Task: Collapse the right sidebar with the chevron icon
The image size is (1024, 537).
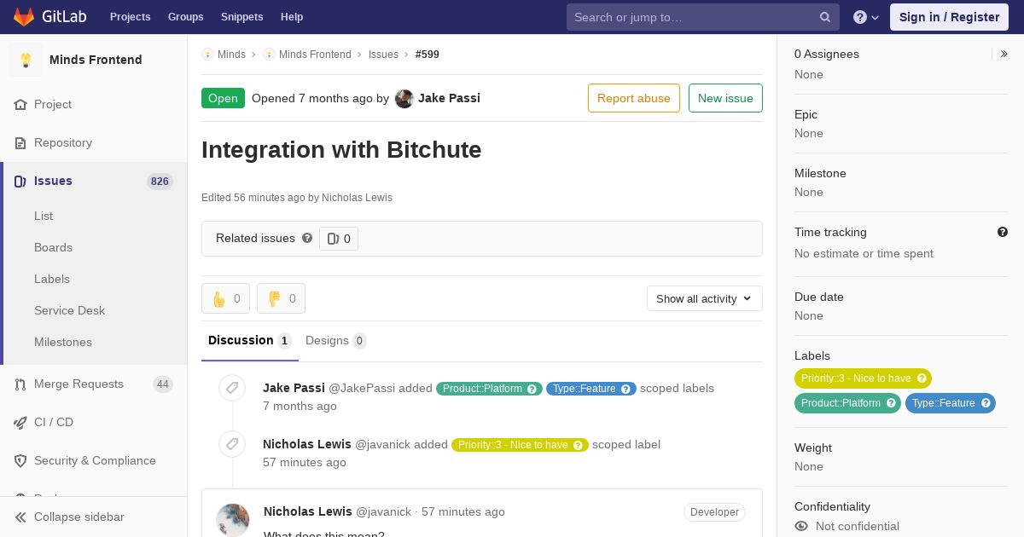Action: click(x=1004, y=54)
